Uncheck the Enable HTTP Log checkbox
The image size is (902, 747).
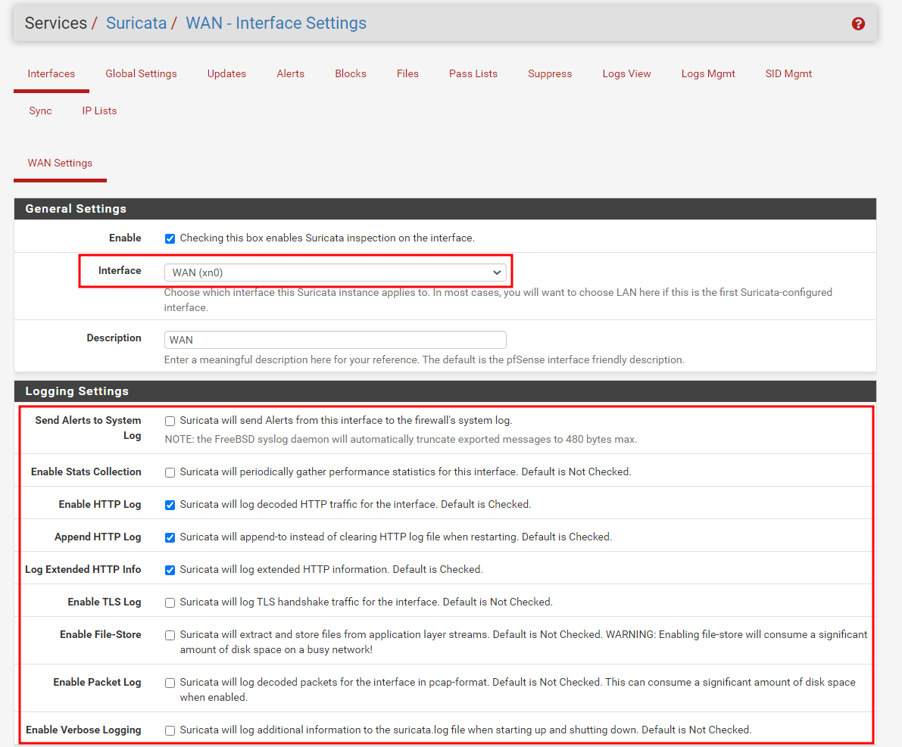click(x=170, y=505)
